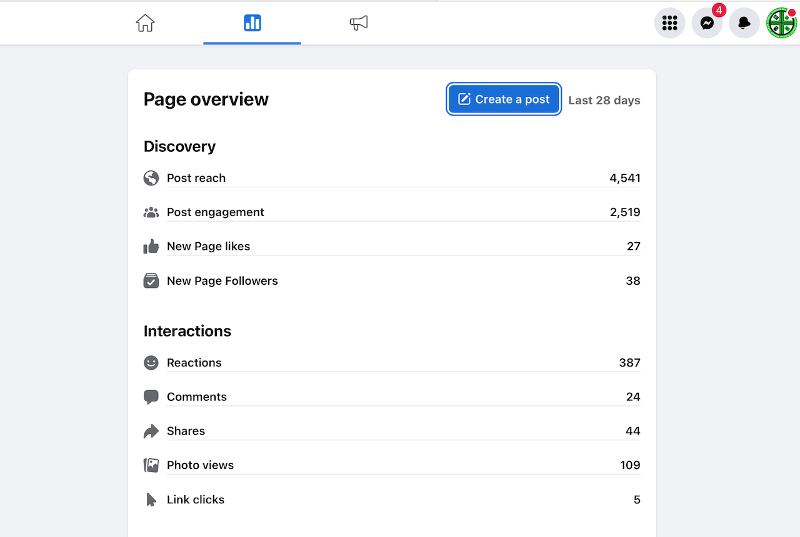Open the Insights bar chart tab
The image size is (800, 537).
coord(252,24)
